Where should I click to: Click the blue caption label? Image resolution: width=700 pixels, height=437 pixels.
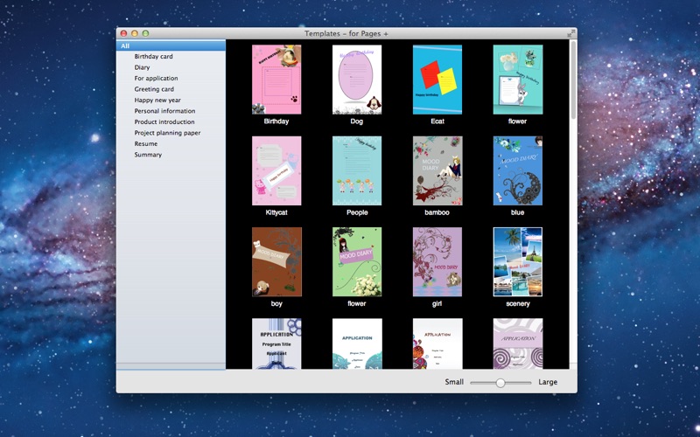click(518, 212)
